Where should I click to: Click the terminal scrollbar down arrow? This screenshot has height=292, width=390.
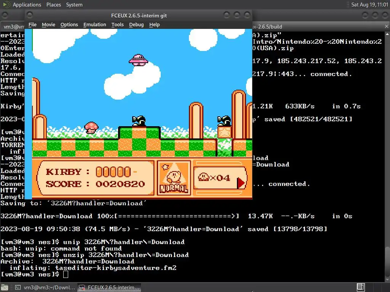click(387, 280)
